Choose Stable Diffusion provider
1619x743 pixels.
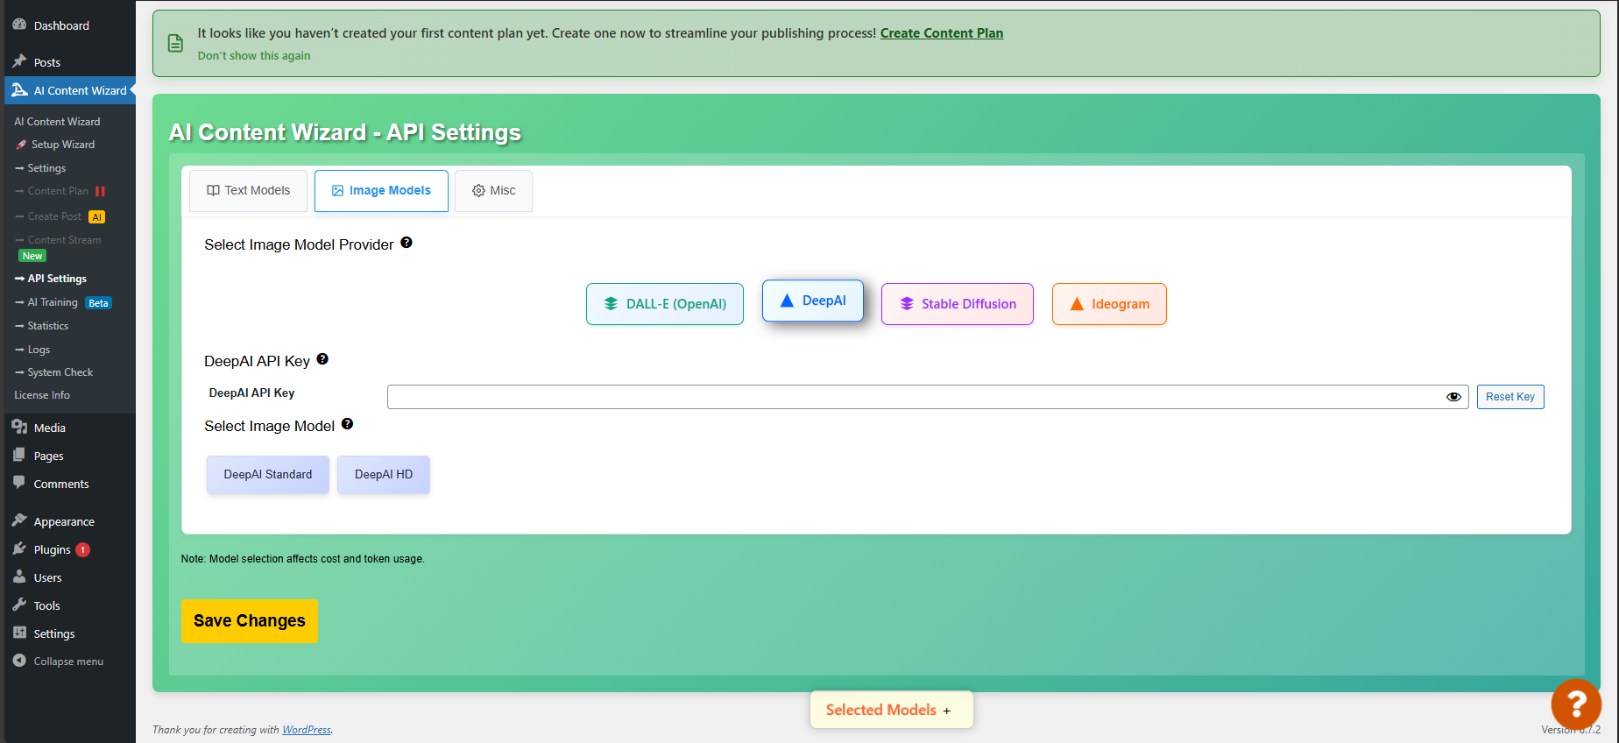click(x=958, y=304)
